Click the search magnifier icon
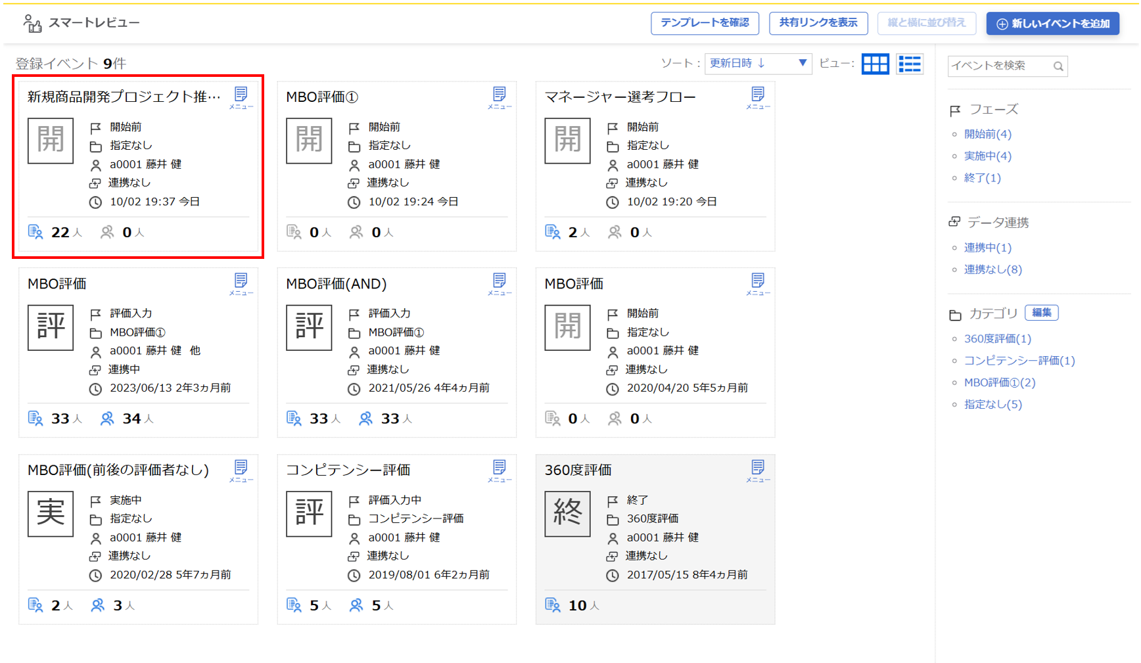The width and height of the screenshot is (1141, 663). pyautogui.click(x=1058, y=66)
